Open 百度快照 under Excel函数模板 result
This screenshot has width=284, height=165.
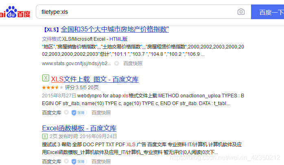[101, 161]
